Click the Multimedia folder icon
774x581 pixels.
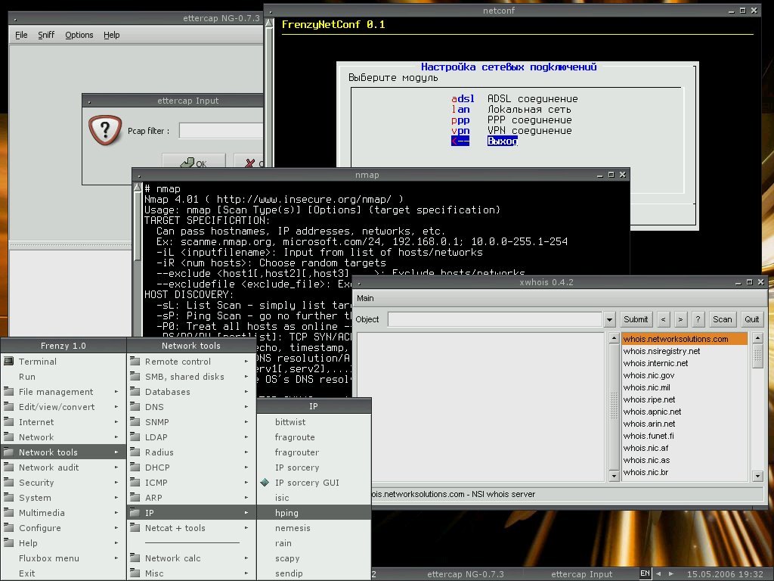[x=9, y=512]
